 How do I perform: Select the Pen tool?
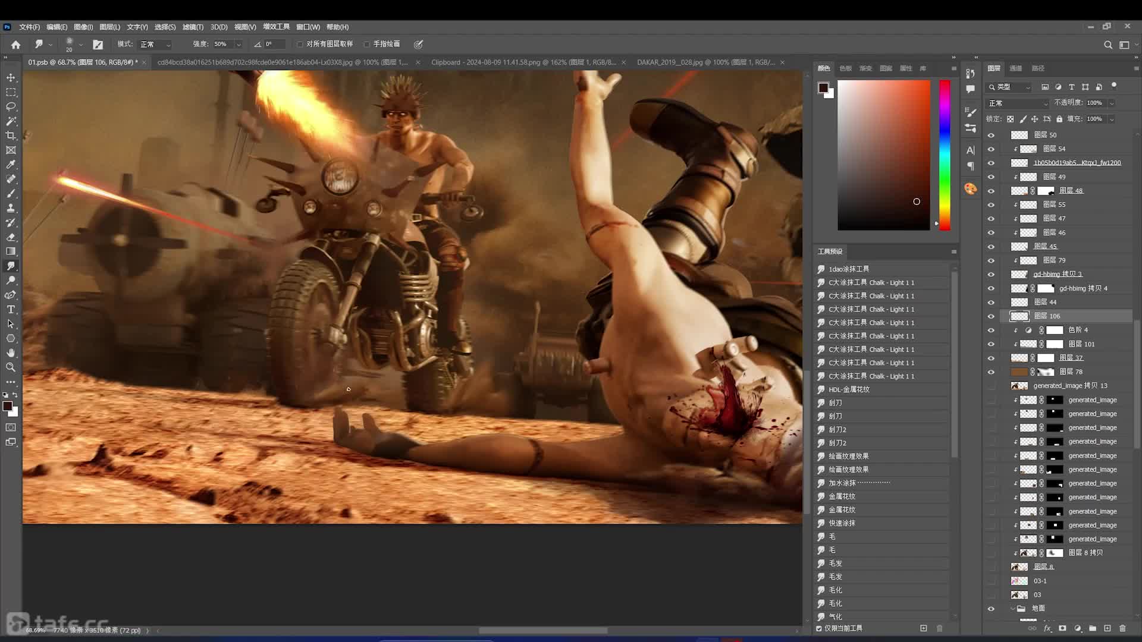coord(11,295)
